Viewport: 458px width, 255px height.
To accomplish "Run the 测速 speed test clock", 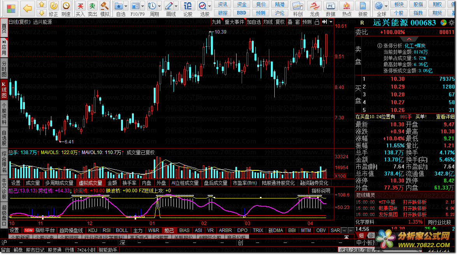I will tap(66, 9).
